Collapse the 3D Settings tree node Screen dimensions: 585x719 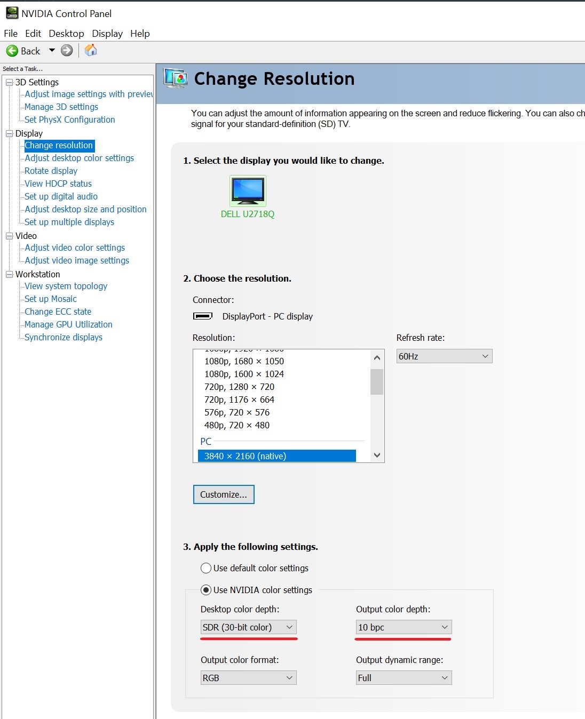(9, 82)
